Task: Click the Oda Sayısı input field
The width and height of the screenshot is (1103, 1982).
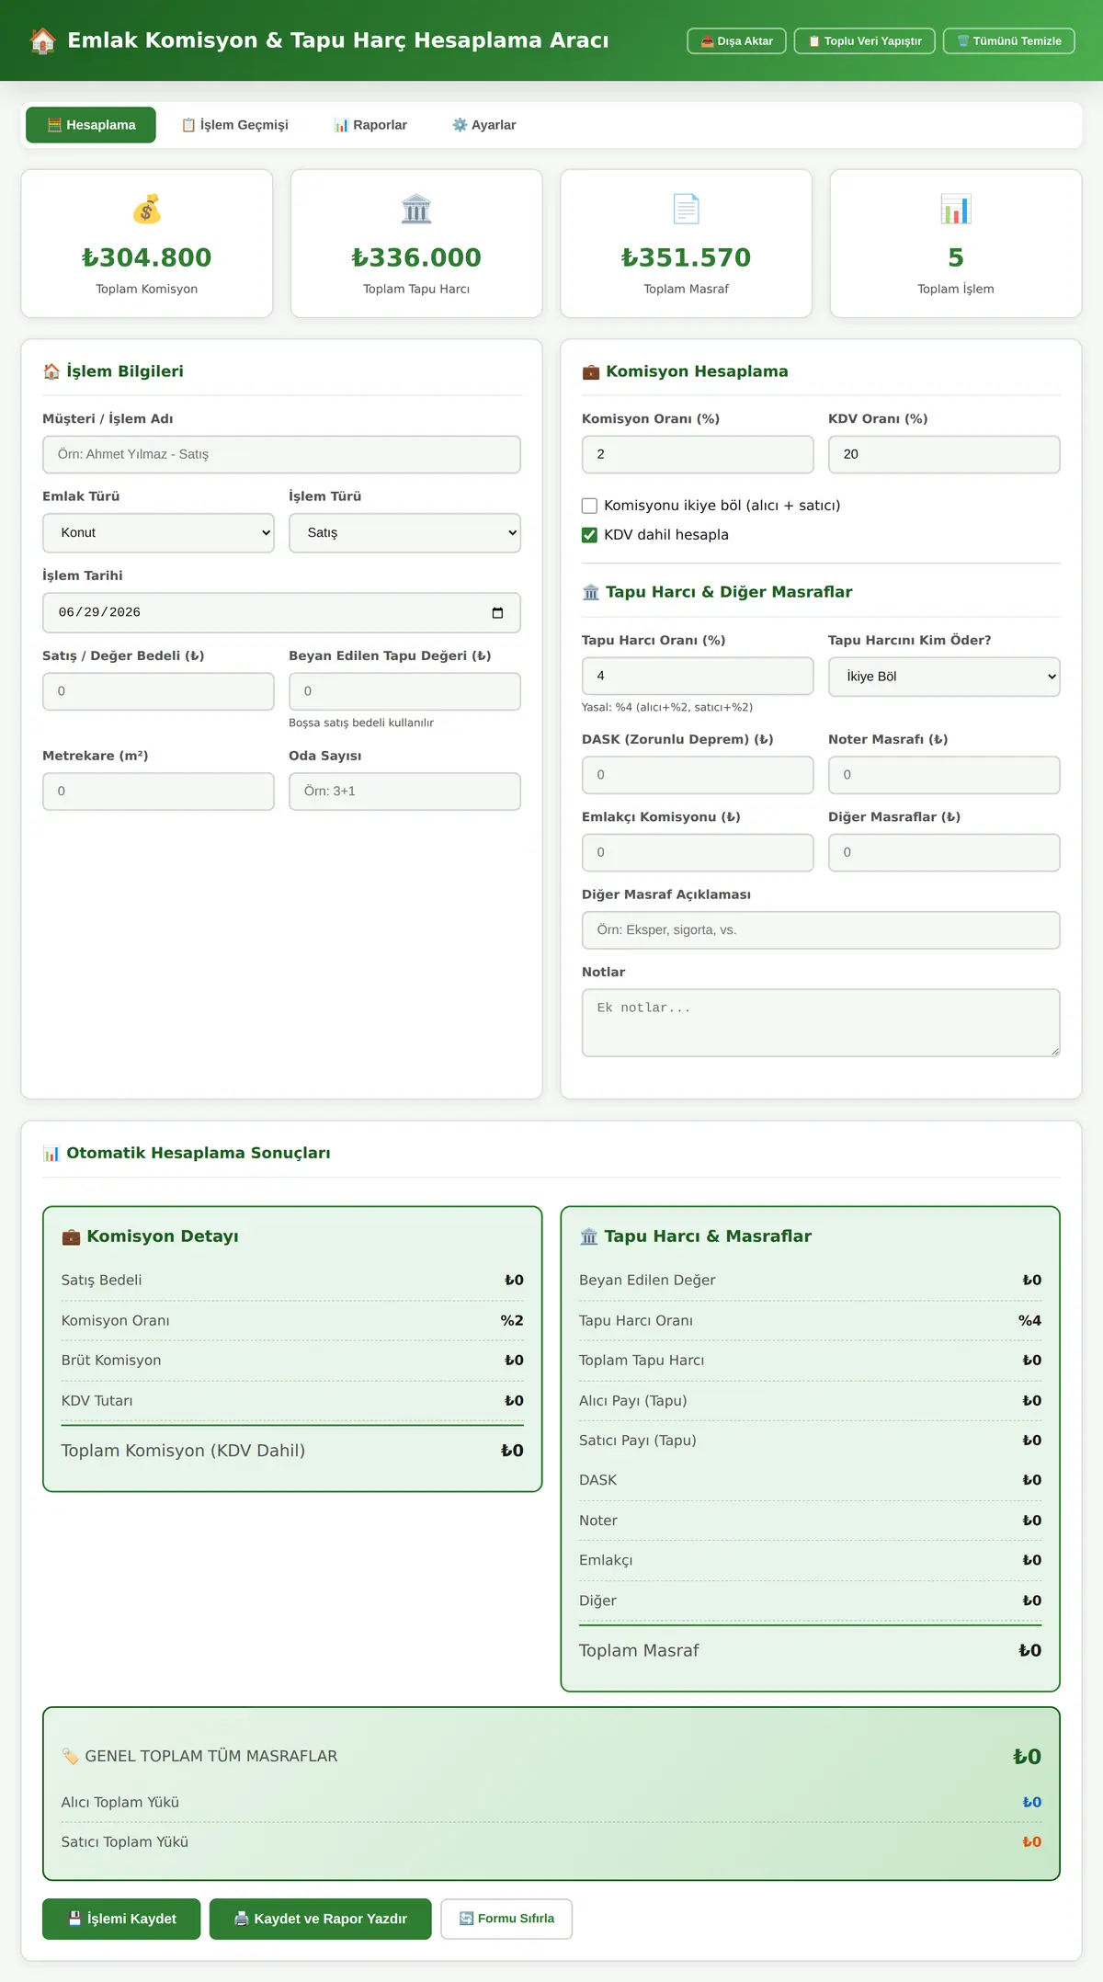Action: click(404, 792)
